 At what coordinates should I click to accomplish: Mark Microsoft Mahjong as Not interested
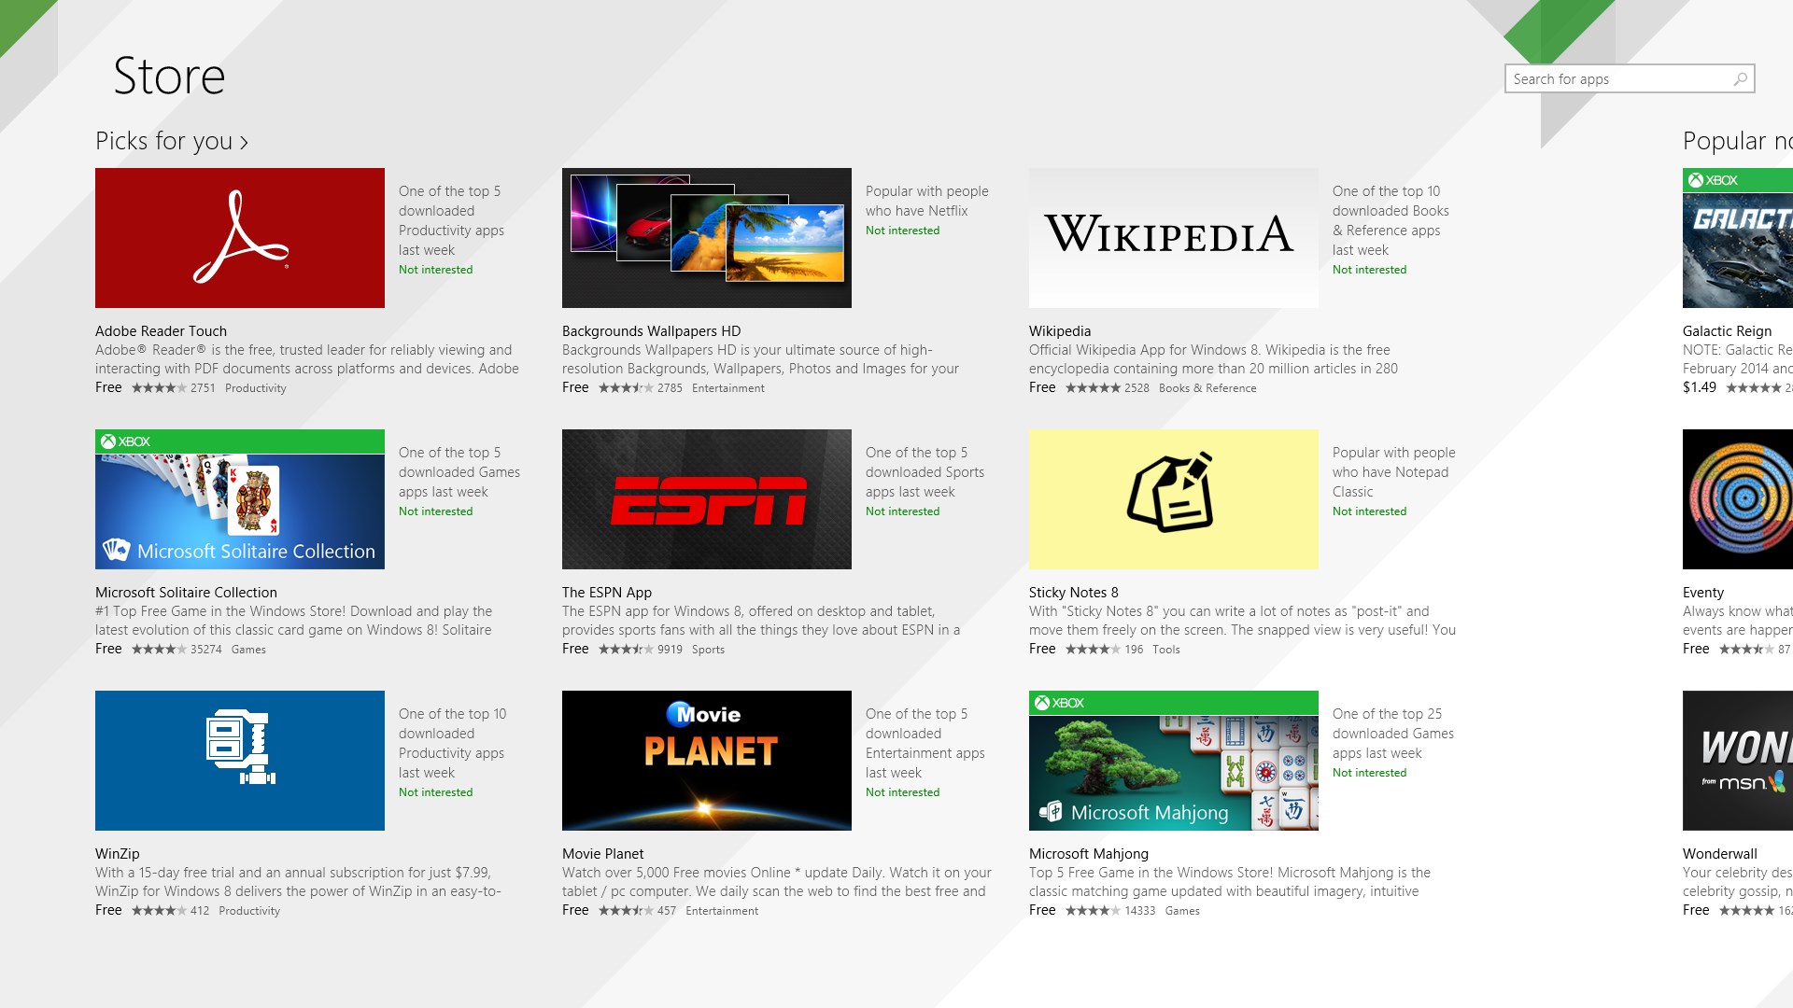point(1369,773)
